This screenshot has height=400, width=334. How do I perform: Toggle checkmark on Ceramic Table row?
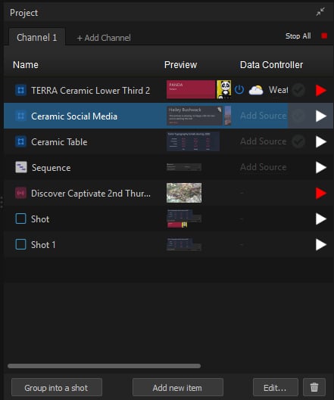[x=298, y=141]
